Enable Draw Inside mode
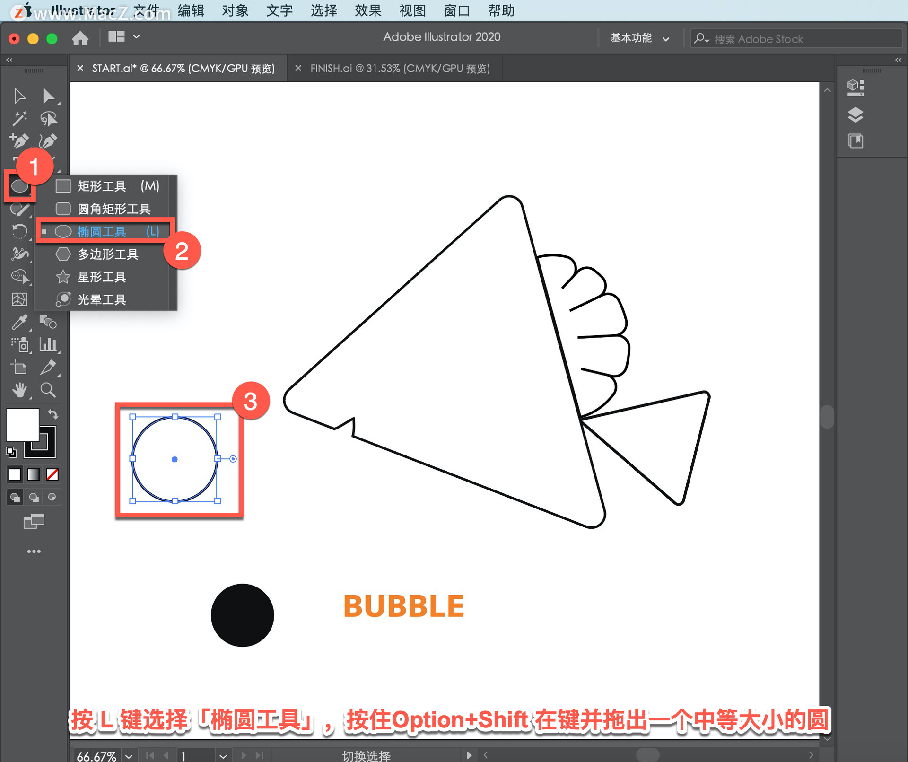Image resolution: width=908 pixels, height=762 pixels. tap(52, 497)
